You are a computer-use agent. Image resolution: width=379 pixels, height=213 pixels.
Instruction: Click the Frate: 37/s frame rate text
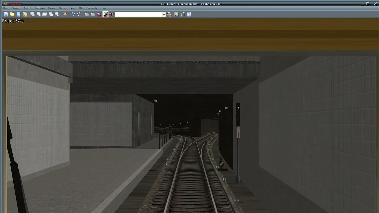[x=13, y=21]
